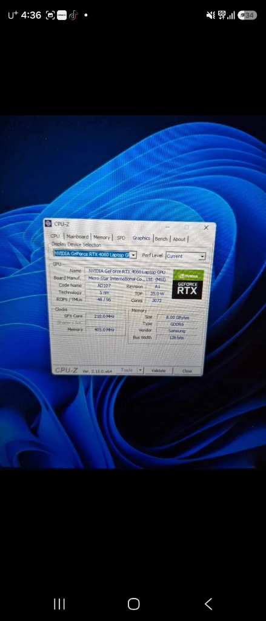Select the Bench tab
The image size is (266, 621).
coord(161,239)
